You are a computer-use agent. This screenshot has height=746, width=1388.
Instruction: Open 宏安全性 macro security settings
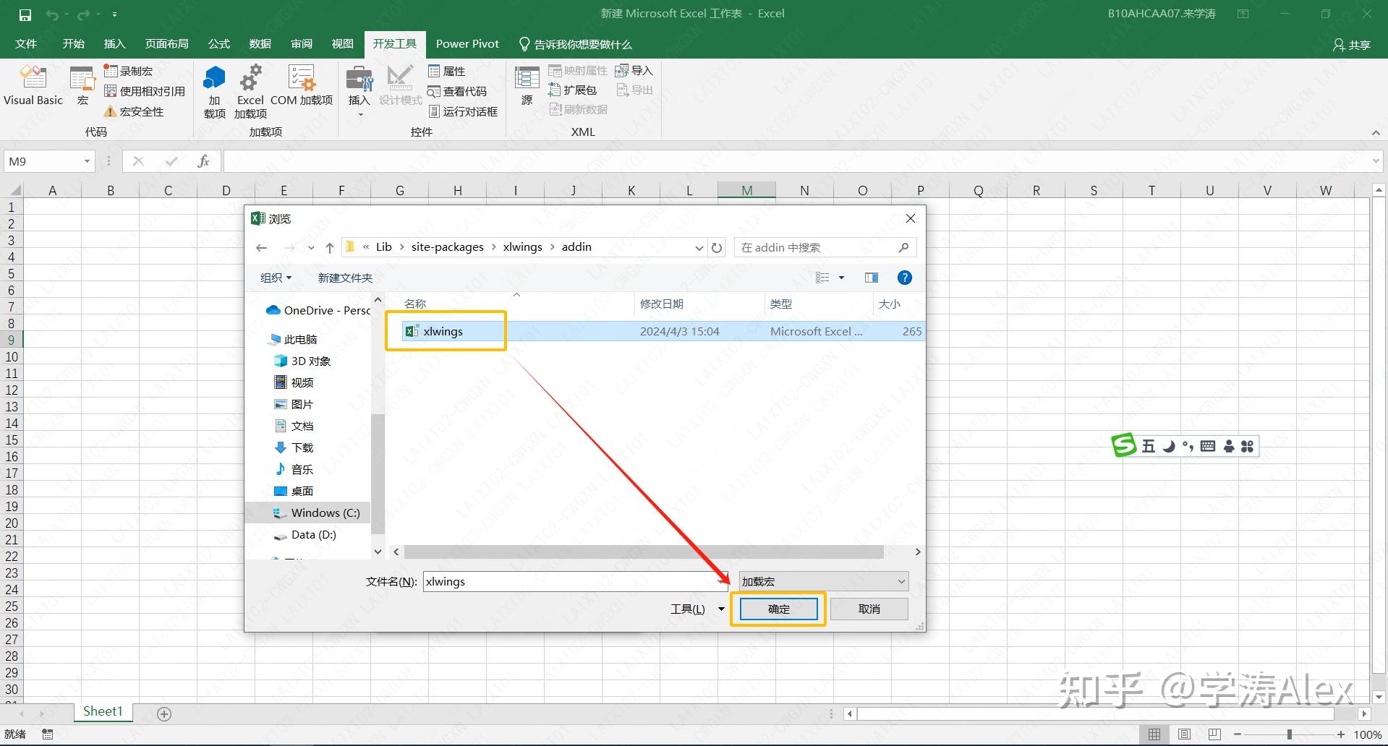coord(134,111)
